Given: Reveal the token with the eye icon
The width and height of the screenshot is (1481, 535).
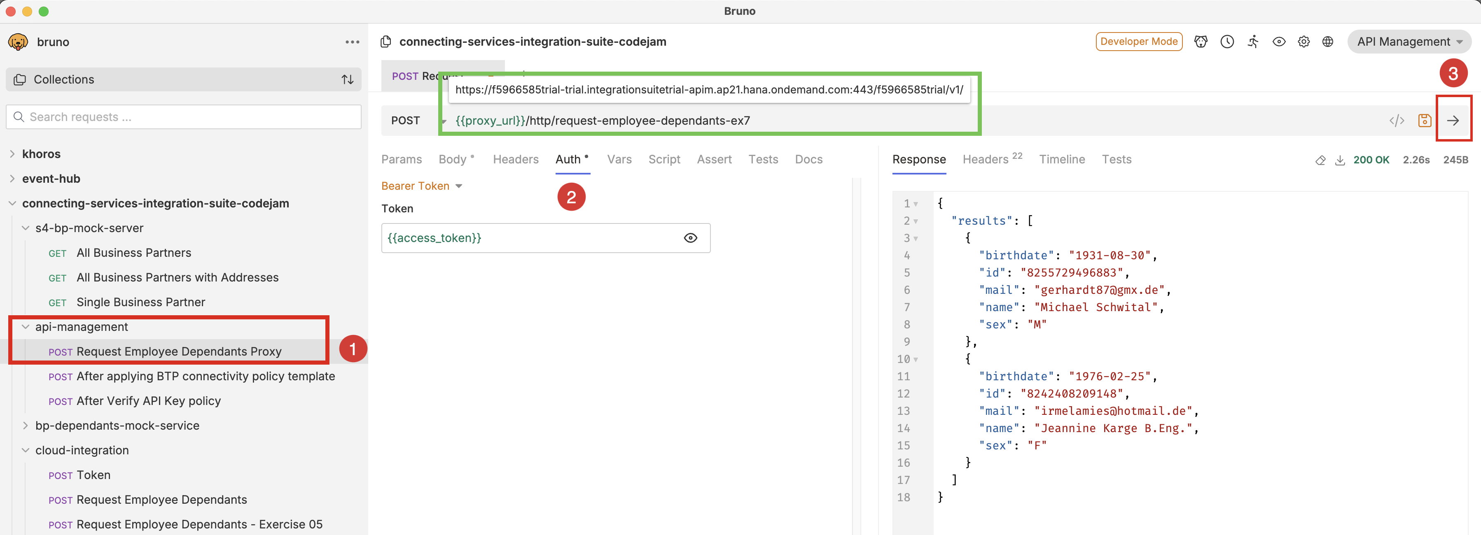Looking at the screenshot, I should [691, 238].
